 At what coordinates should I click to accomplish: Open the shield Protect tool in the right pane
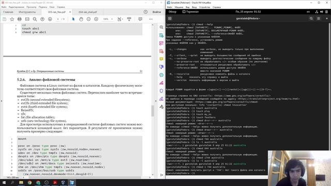[161, 91]
